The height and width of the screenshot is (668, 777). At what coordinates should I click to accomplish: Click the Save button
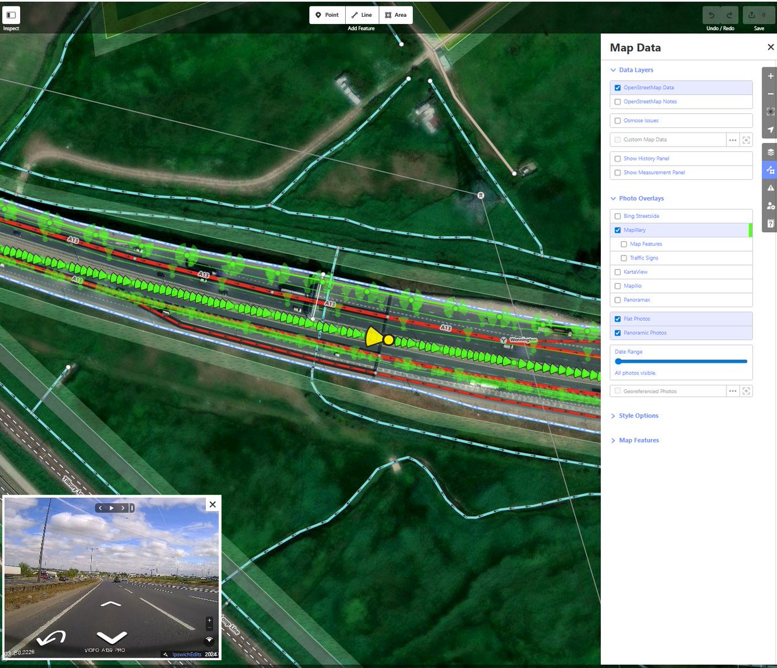(758, 15)
